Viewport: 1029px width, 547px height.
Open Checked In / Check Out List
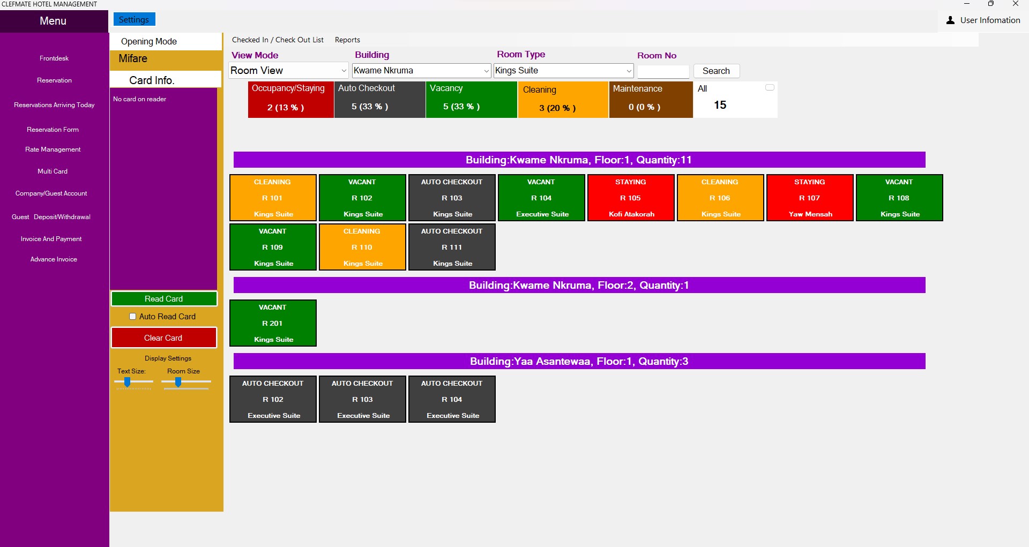click(x=278, y=40)
